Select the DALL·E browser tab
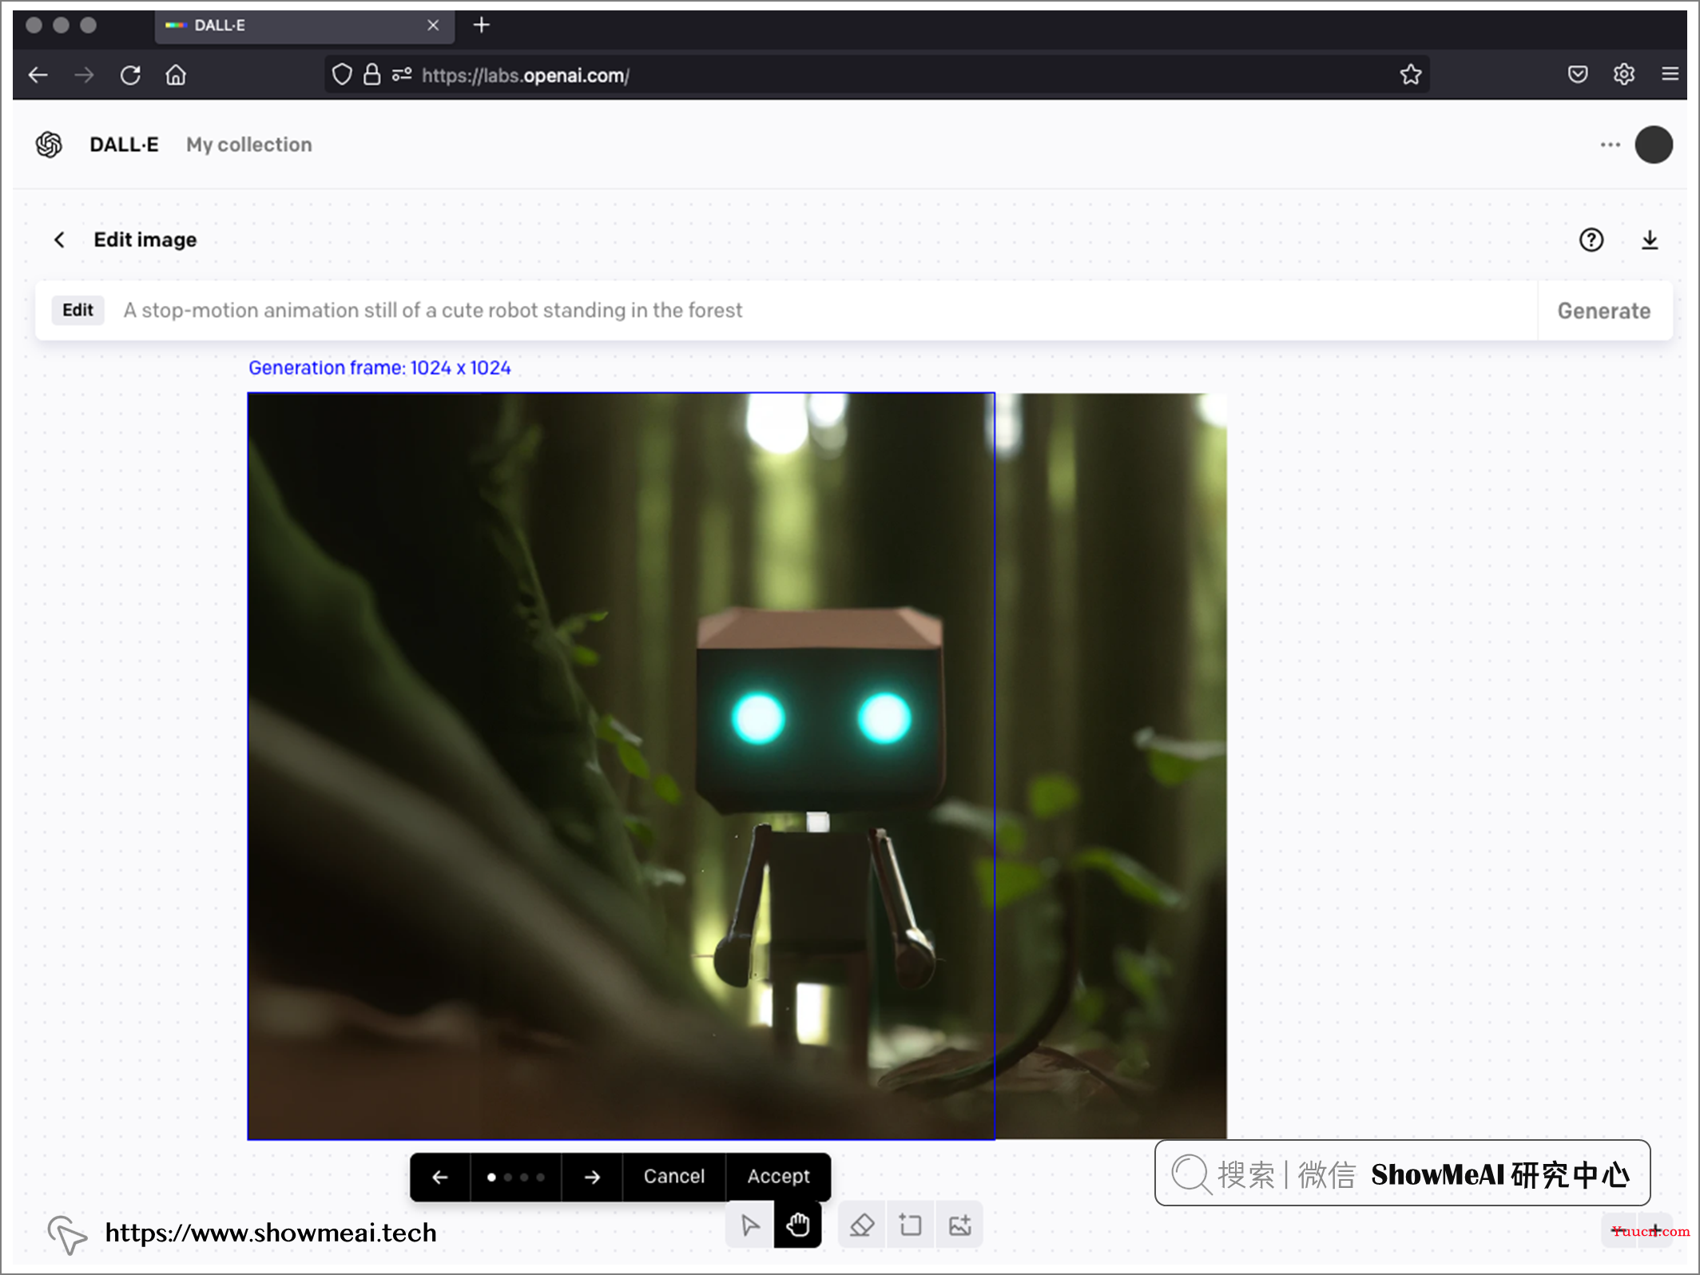The height and width of the screenshot is (1275, 1700). pyautogui.click(x=304, y=26)
